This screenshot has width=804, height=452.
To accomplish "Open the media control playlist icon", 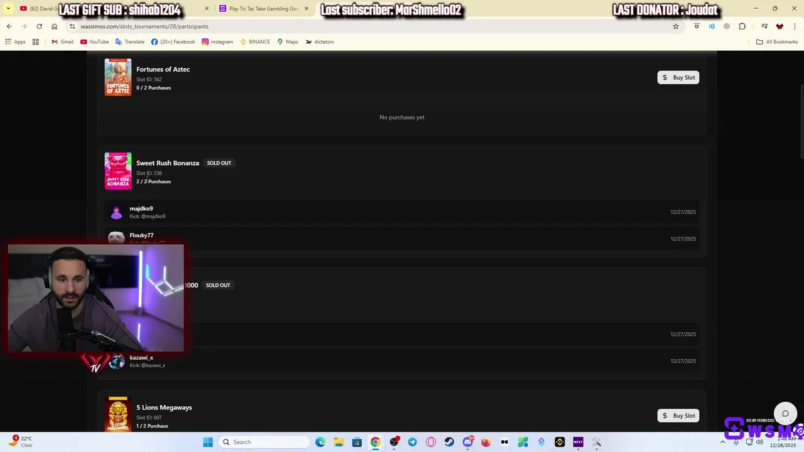I will (x=764, y=26).
